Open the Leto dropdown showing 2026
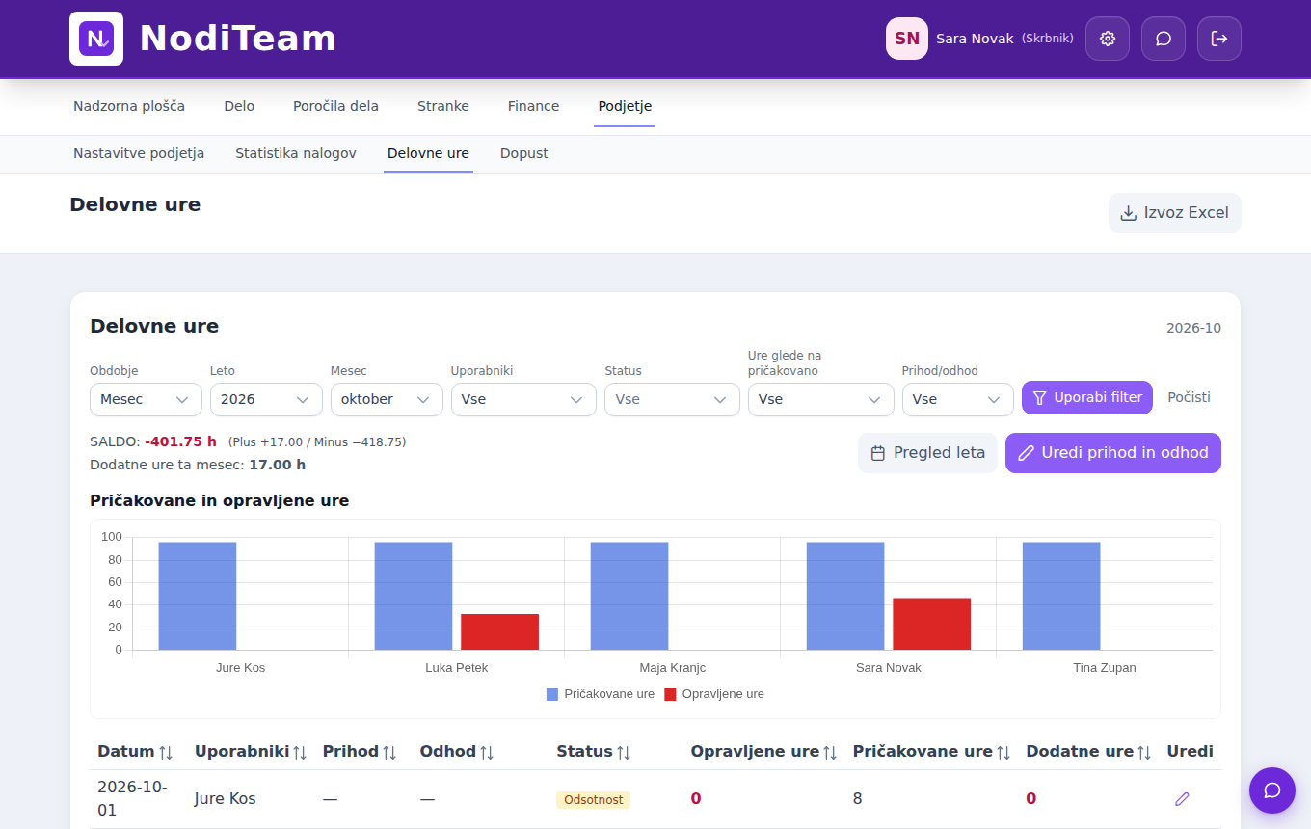 (266, 399)
